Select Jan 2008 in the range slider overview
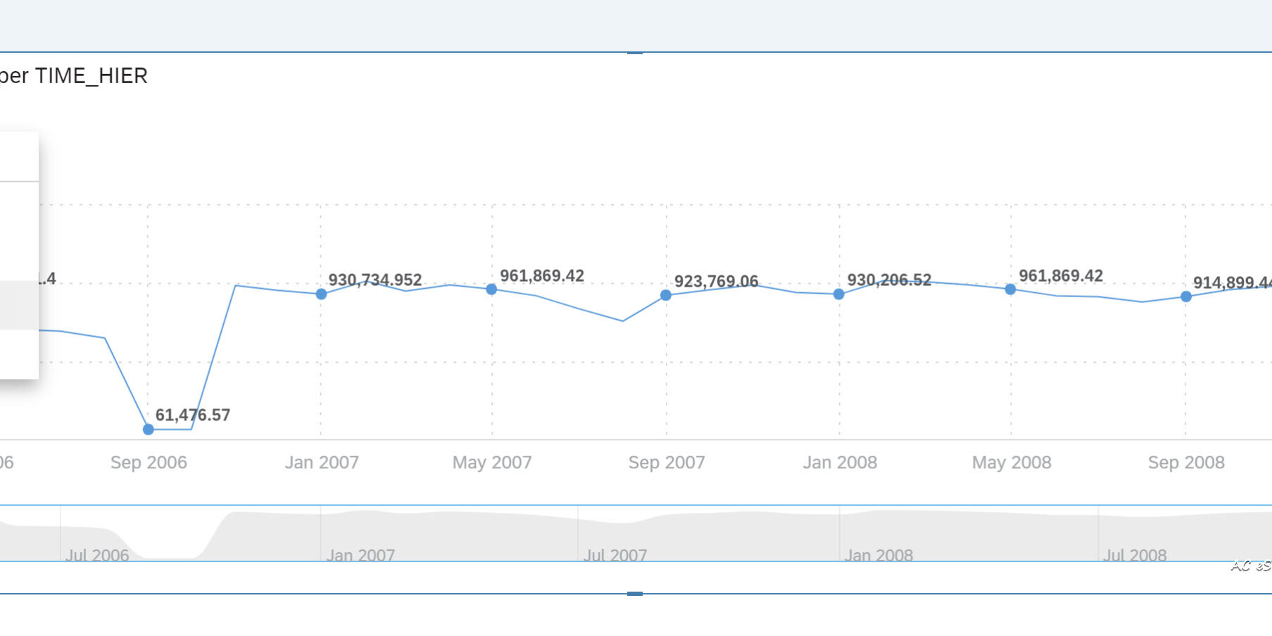Viewport: 1272px width, 636px height. 879,555
